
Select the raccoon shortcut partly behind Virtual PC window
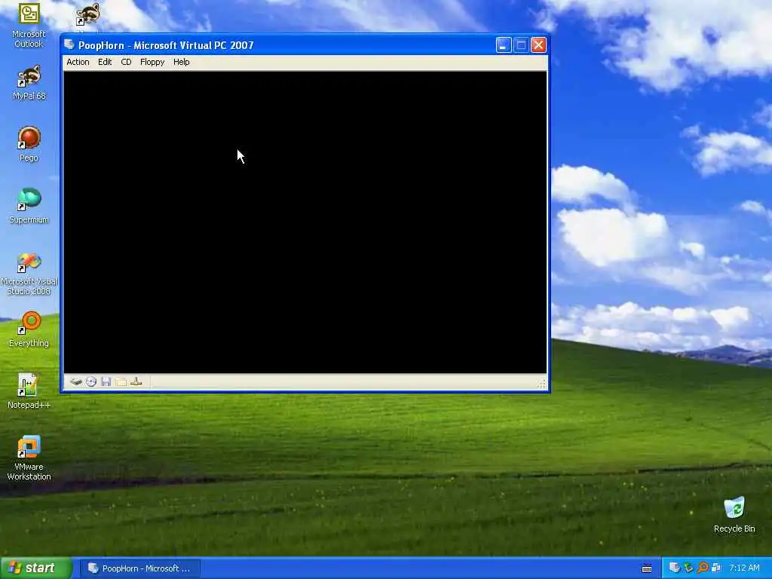(x=87, y=15)
